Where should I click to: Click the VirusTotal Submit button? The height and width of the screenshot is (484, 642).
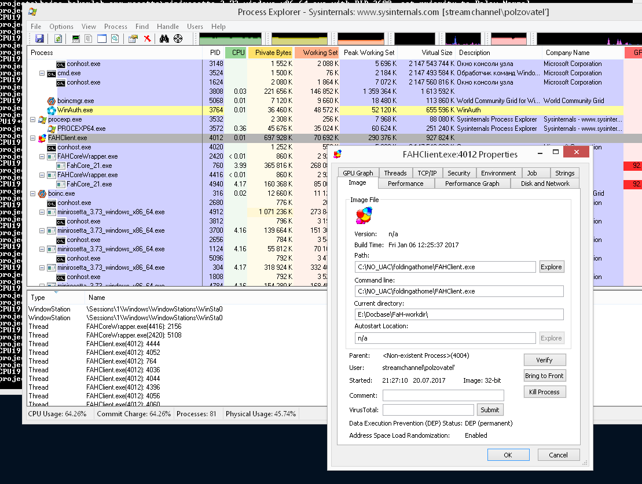[490, 410]
